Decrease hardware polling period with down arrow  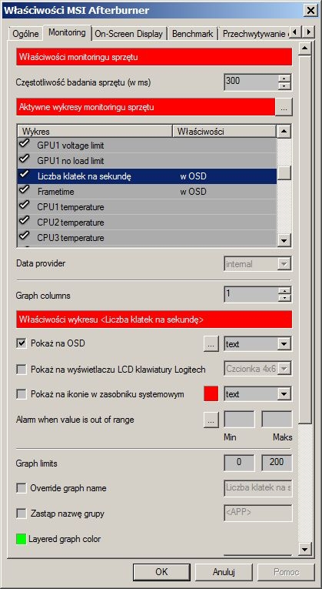[285, 86]
